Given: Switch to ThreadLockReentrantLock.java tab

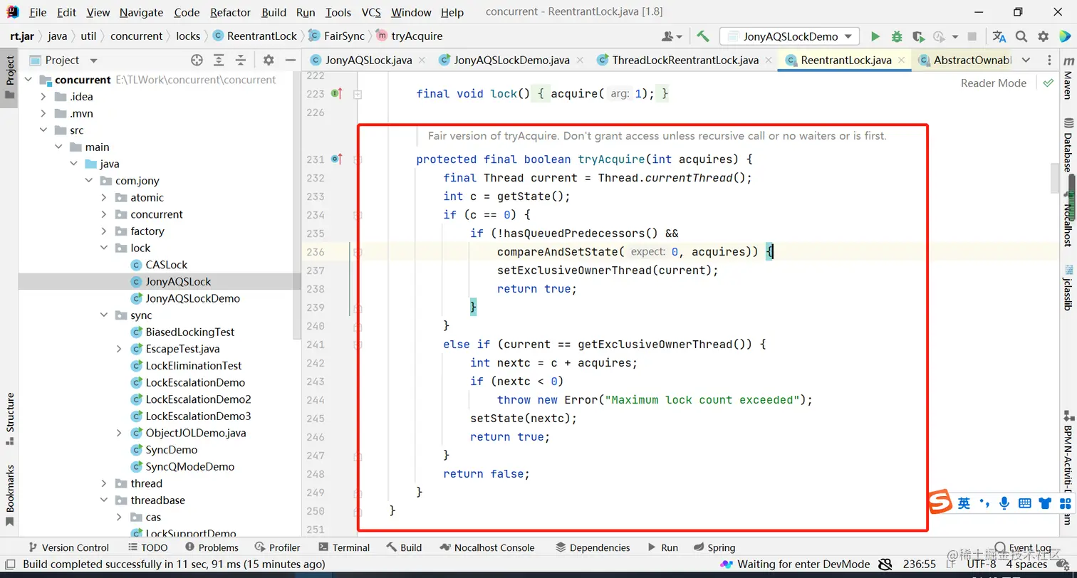Looking at the screenshot, I should [685, 61].
